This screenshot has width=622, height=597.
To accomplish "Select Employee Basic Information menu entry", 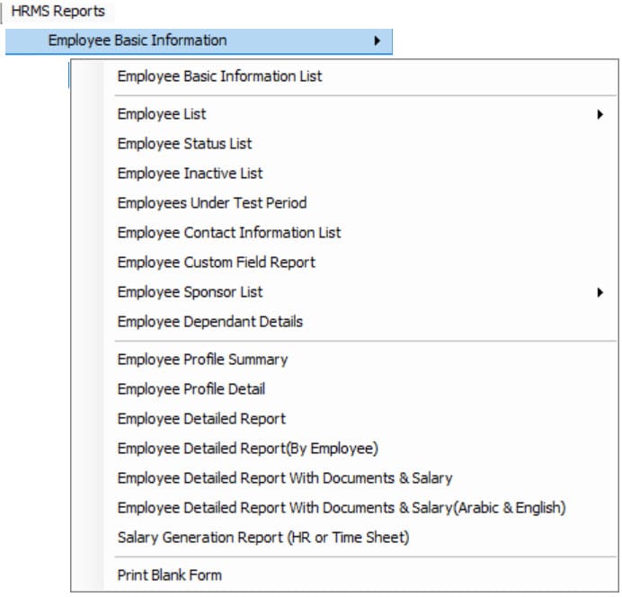I will [x=199, y=41].
